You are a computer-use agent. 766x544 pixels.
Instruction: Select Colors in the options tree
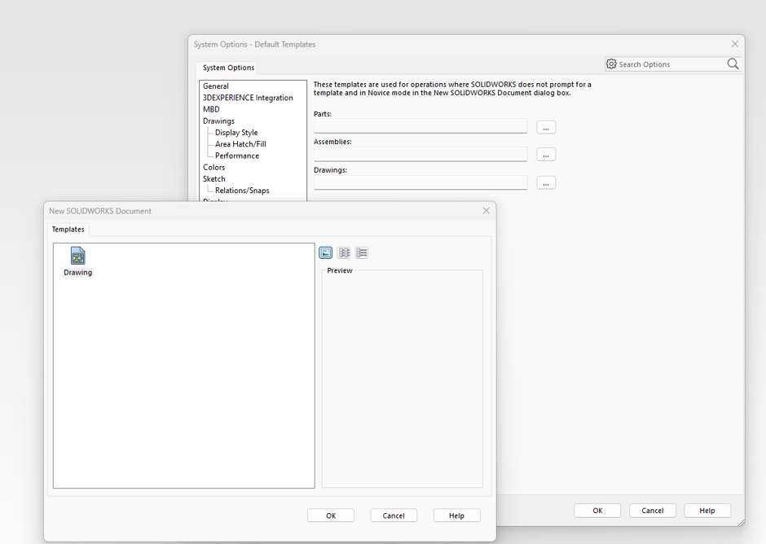coord(214,168)
